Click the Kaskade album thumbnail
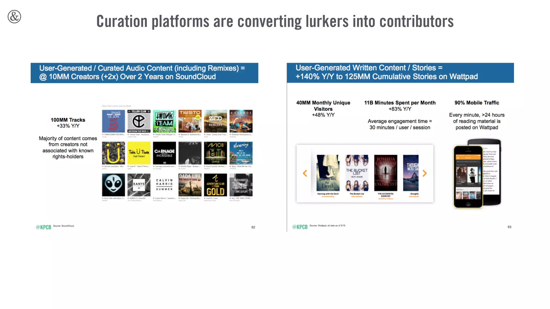550x309 pixels. click(241, 121)
